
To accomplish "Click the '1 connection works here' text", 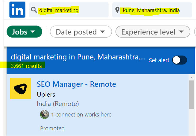I will click(x=81, y=115).
